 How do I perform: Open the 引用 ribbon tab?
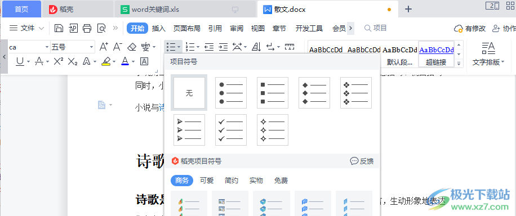(x=215, y=29)
